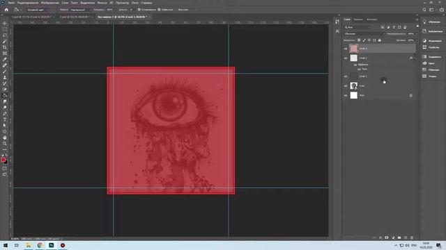Toggle visibility of Эффекты on Слой 2
This screenshot has width=446, height=250.
(x=355, y=65)
